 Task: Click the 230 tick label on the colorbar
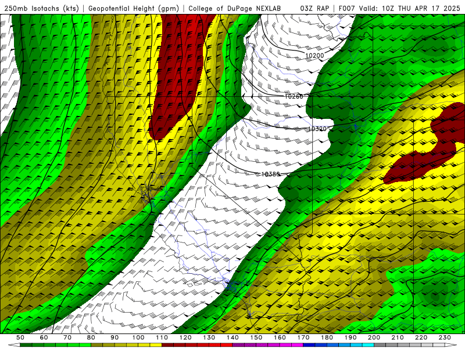pos(445,338)
